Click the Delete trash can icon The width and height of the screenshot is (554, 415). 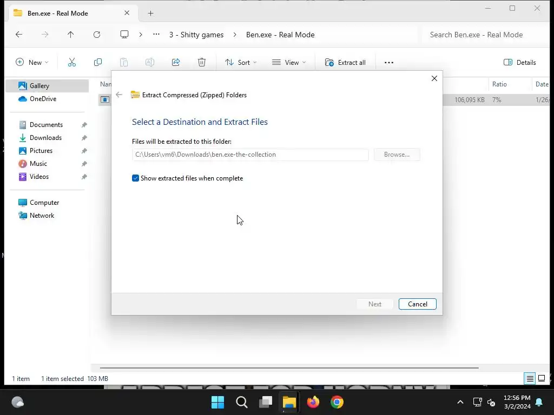point(201,63)
